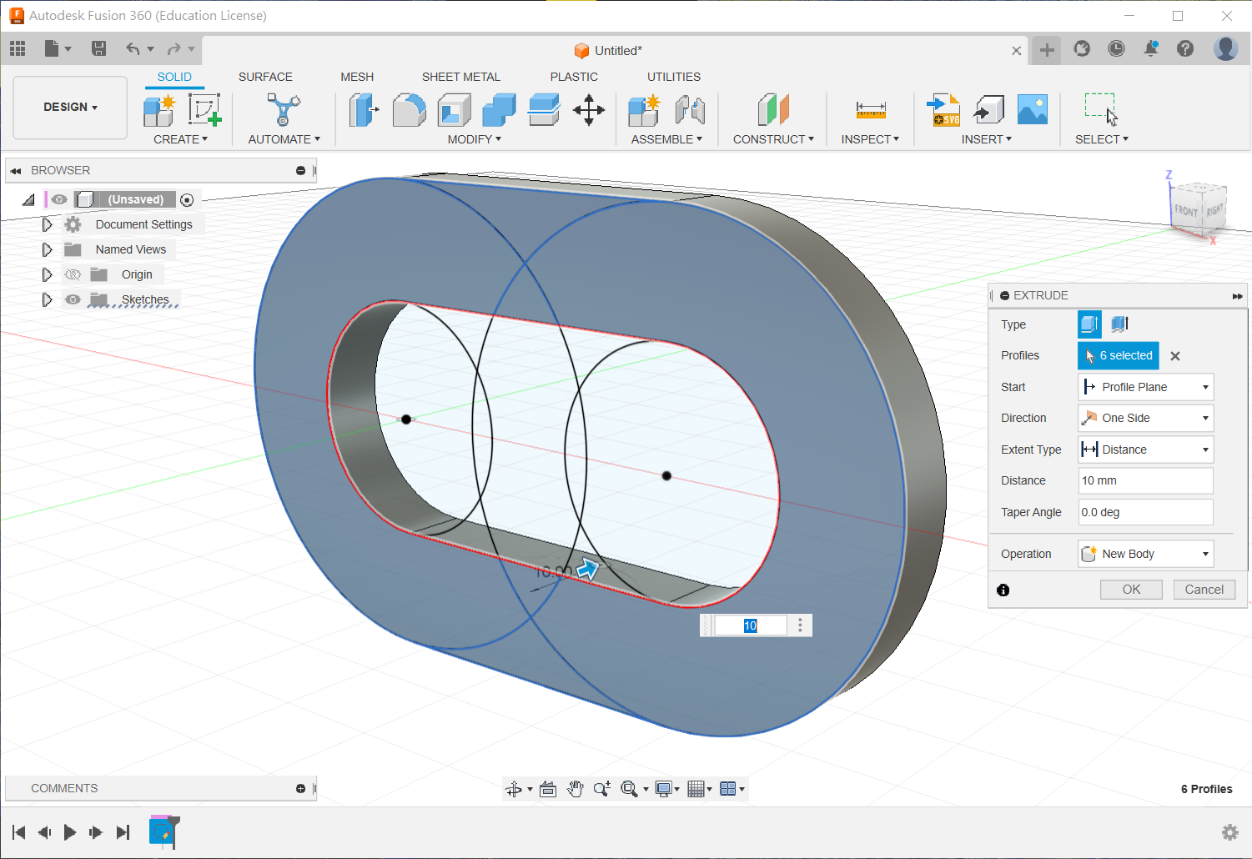This screenshot has height=859, width=1252.
Task: Click the Insert SVG icon
Action: tap(943, 110)
